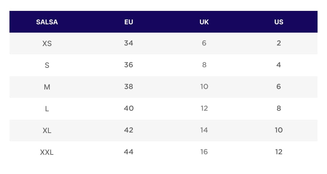This screenshot has height=174, width=327.
Task: Click US size 4 cell
Action: point(279,65)
